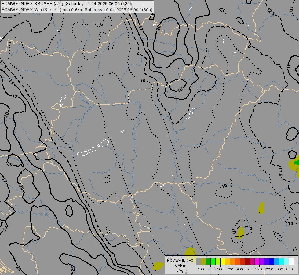The height and width of the screenshot is (275, 299).
Task: Click the 500 value on the legend scale
Action: (x=220, y=269)
